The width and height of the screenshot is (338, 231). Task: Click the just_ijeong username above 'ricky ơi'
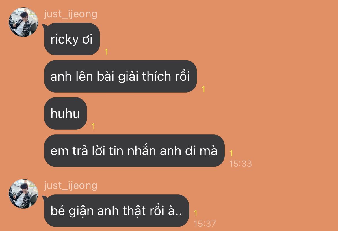(x=71, y=14)
